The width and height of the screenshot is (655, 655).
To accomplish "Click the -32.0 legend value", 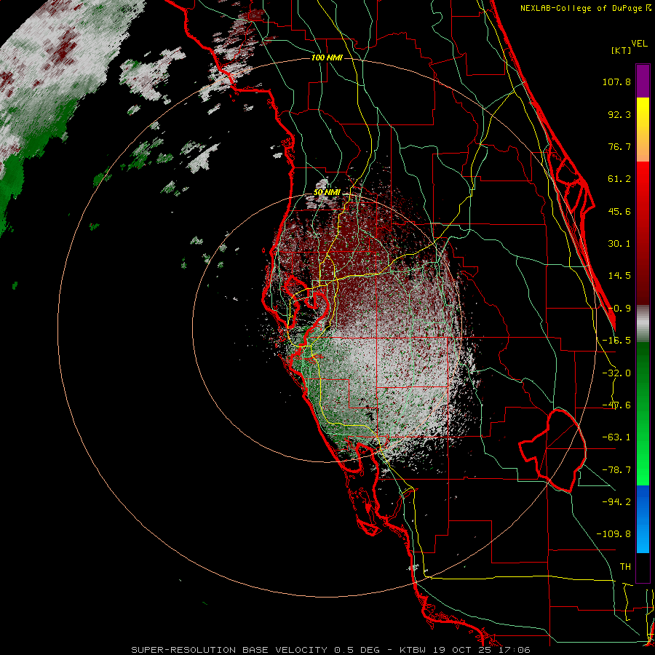I will (x=616, y=373).
